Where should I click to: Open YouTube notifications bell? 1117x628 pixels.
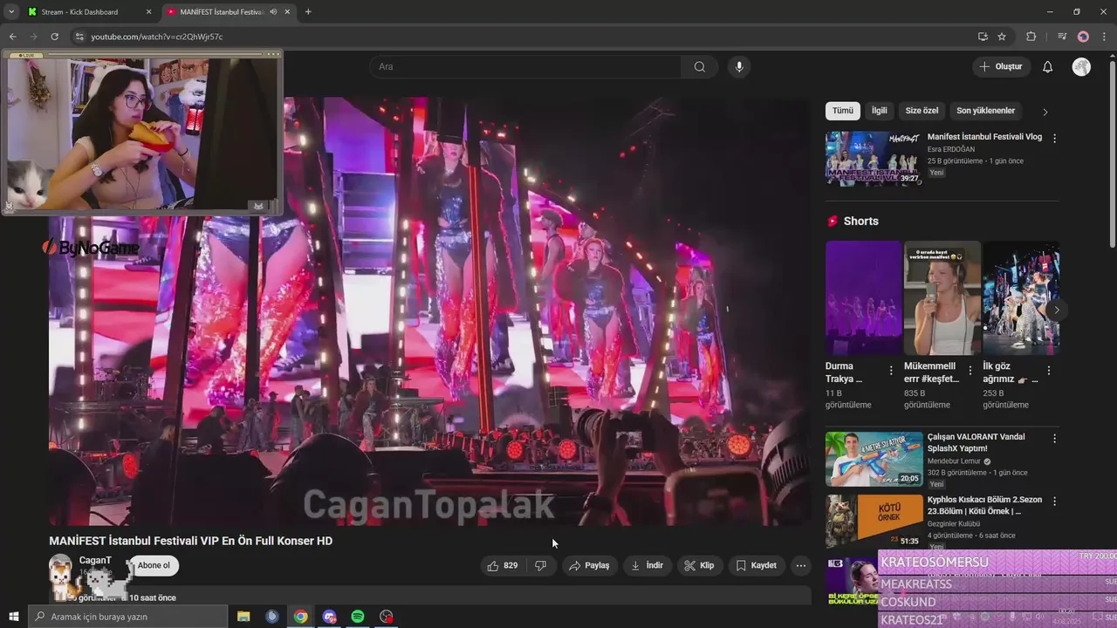coord(1048,67)
